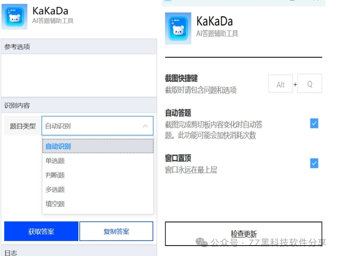Pick 判断题 from the question type list
Screen dimensions: 337x256
tap(98, 175)
